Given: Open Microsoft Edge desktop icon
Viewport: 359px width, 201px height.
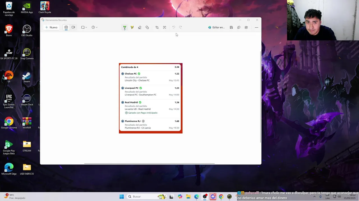Looking at the screenshot, I should (x=9, y=169).
